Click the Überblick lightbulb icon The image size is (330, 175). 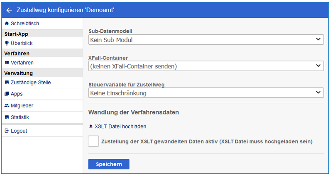7,43
